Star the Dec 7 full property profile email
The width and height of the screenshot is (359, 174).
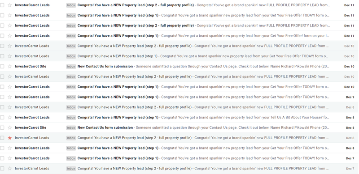coord(9,169)
